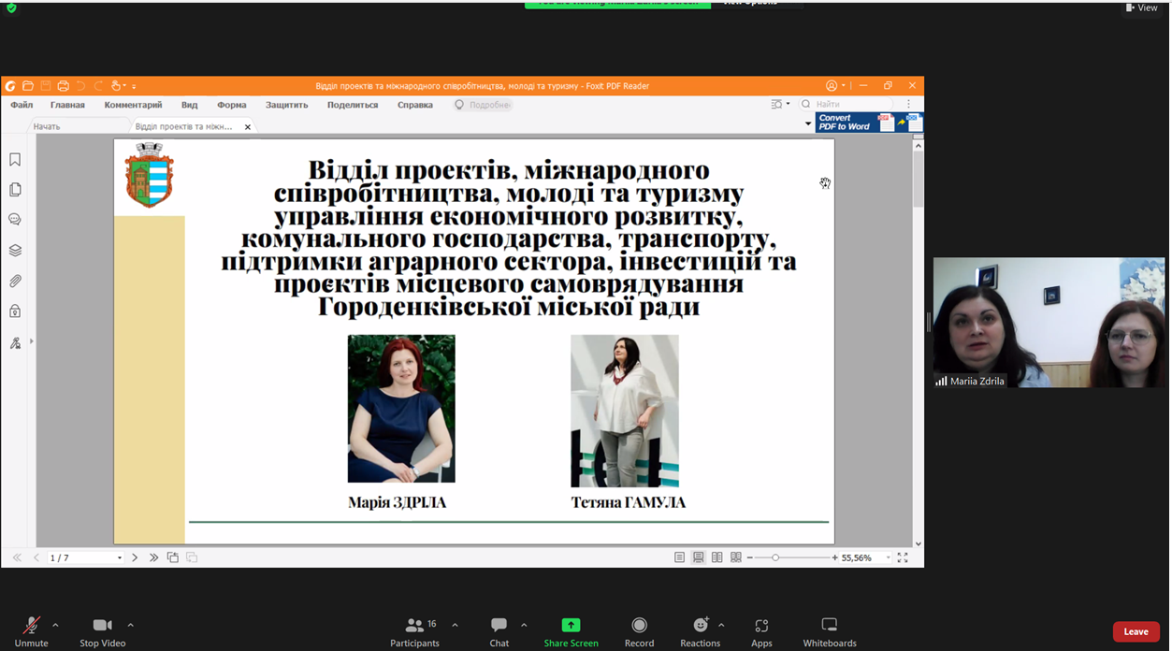1172x651 pixels.
Task: Switch to facing pages view mode
Action: [716, 557]
